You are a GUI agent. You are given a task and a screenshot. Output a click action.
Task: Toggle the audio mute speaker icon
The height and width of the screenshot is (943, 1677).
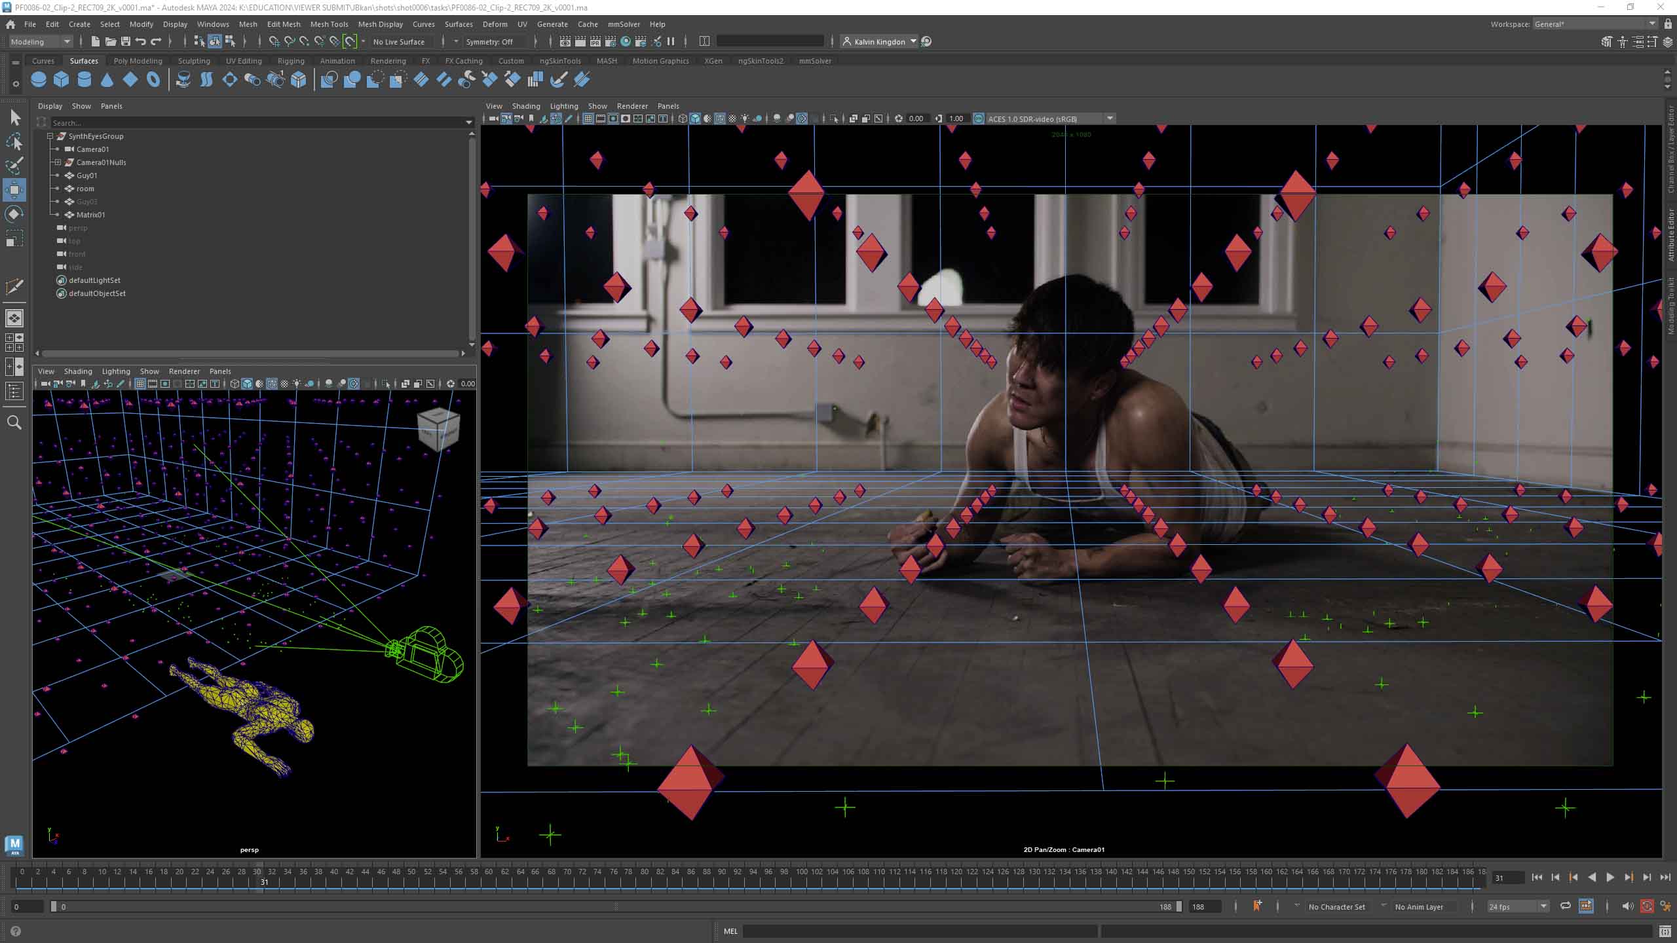tap(1627, 906)
